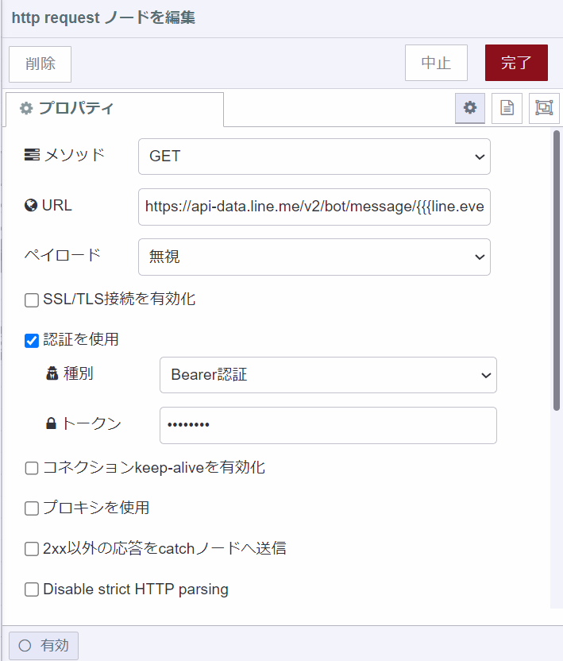Click the 種別 label text
Screen dimensions: 563x661
(x=79, y=373)
